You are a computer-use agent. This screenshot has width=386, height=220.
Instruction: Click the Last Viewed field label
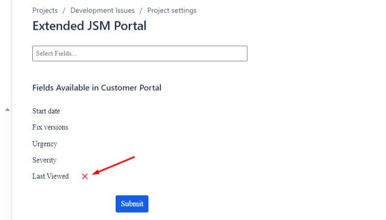[x=51, y=177]
